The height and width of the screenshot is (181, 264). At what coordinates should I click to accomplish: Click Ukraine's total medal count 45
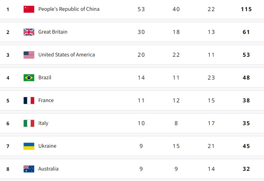246,146
